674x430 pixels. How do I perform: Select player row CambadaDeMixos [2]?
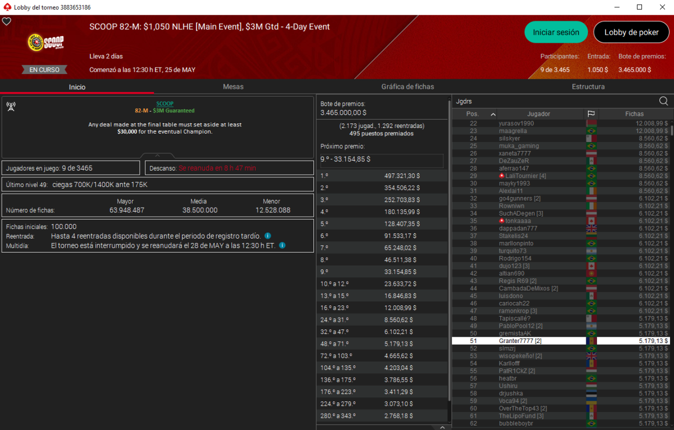point(561,289)
